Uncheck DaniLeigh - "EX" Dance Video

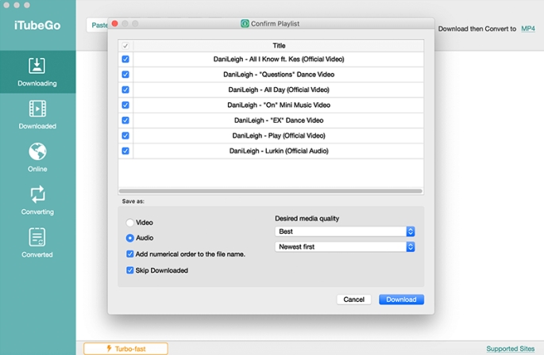tap(125, 120)
